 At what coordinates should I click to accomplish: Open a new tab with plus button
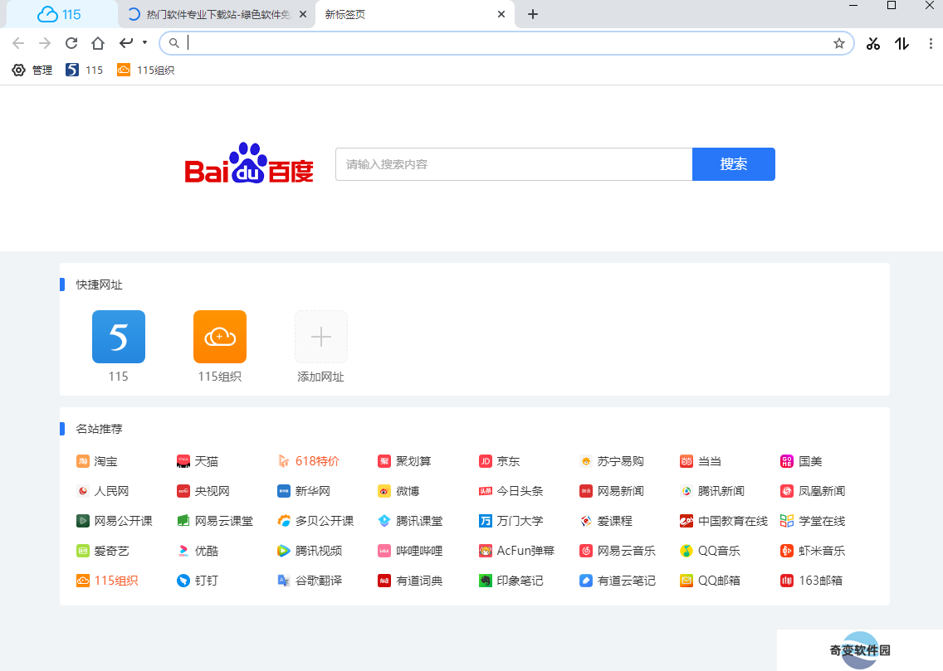[x=533, y=14]
